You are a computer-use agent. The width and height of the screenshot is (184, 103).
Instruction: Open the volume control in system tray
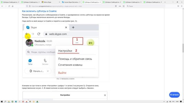point(170,102)
